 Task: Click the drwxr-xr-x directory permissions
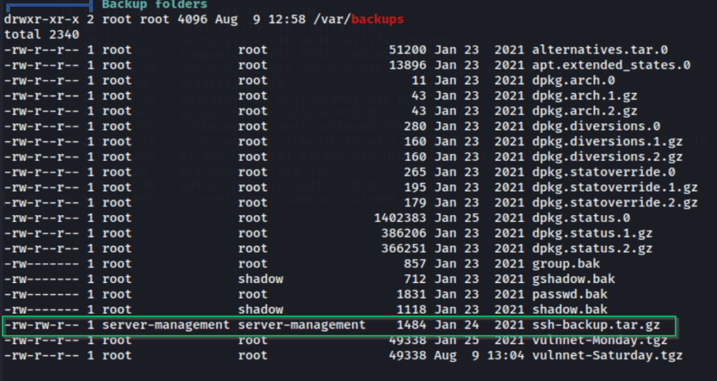point(41,20)
